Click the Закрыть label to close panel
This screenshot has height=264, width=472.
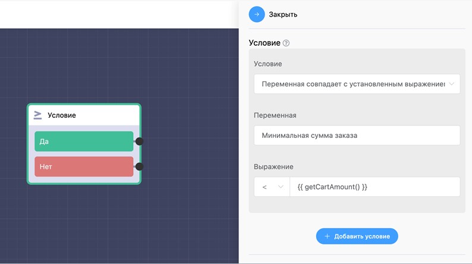283,14
